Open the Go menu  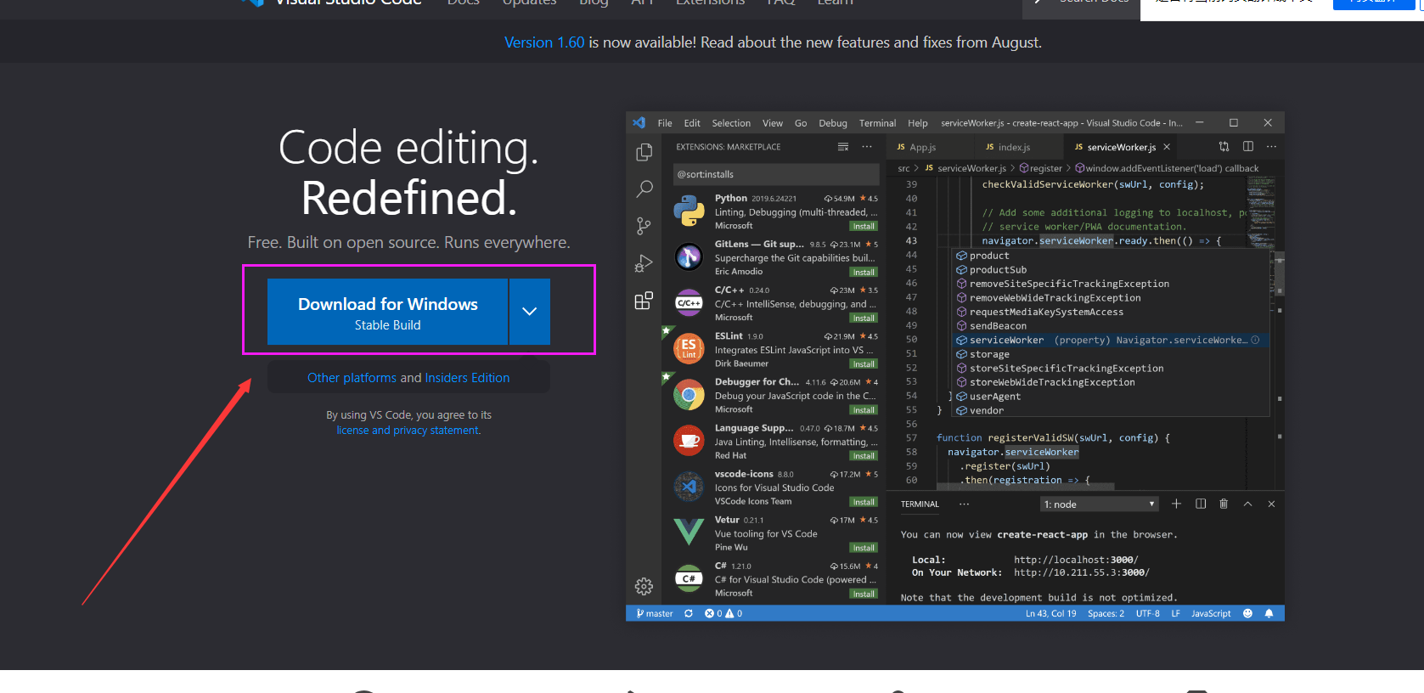tap(801, 123)
